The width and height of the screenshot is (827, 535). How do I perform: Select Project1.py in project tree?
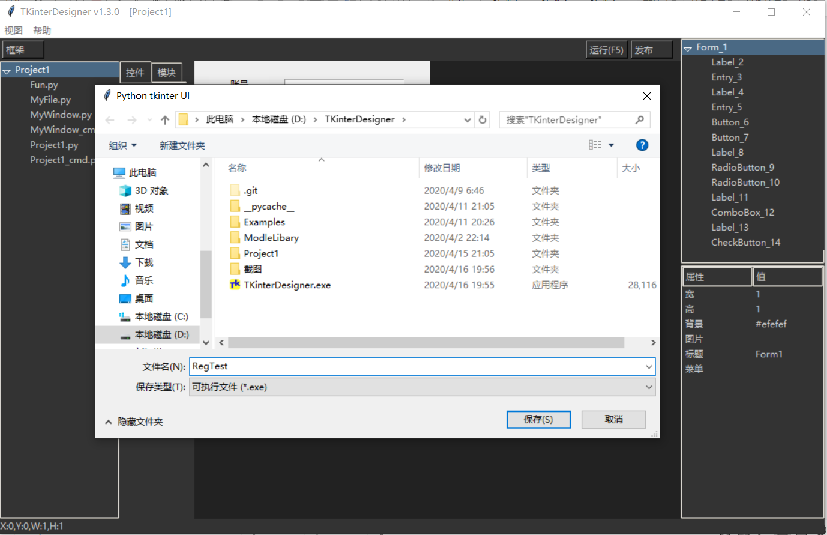coord(54,145)
